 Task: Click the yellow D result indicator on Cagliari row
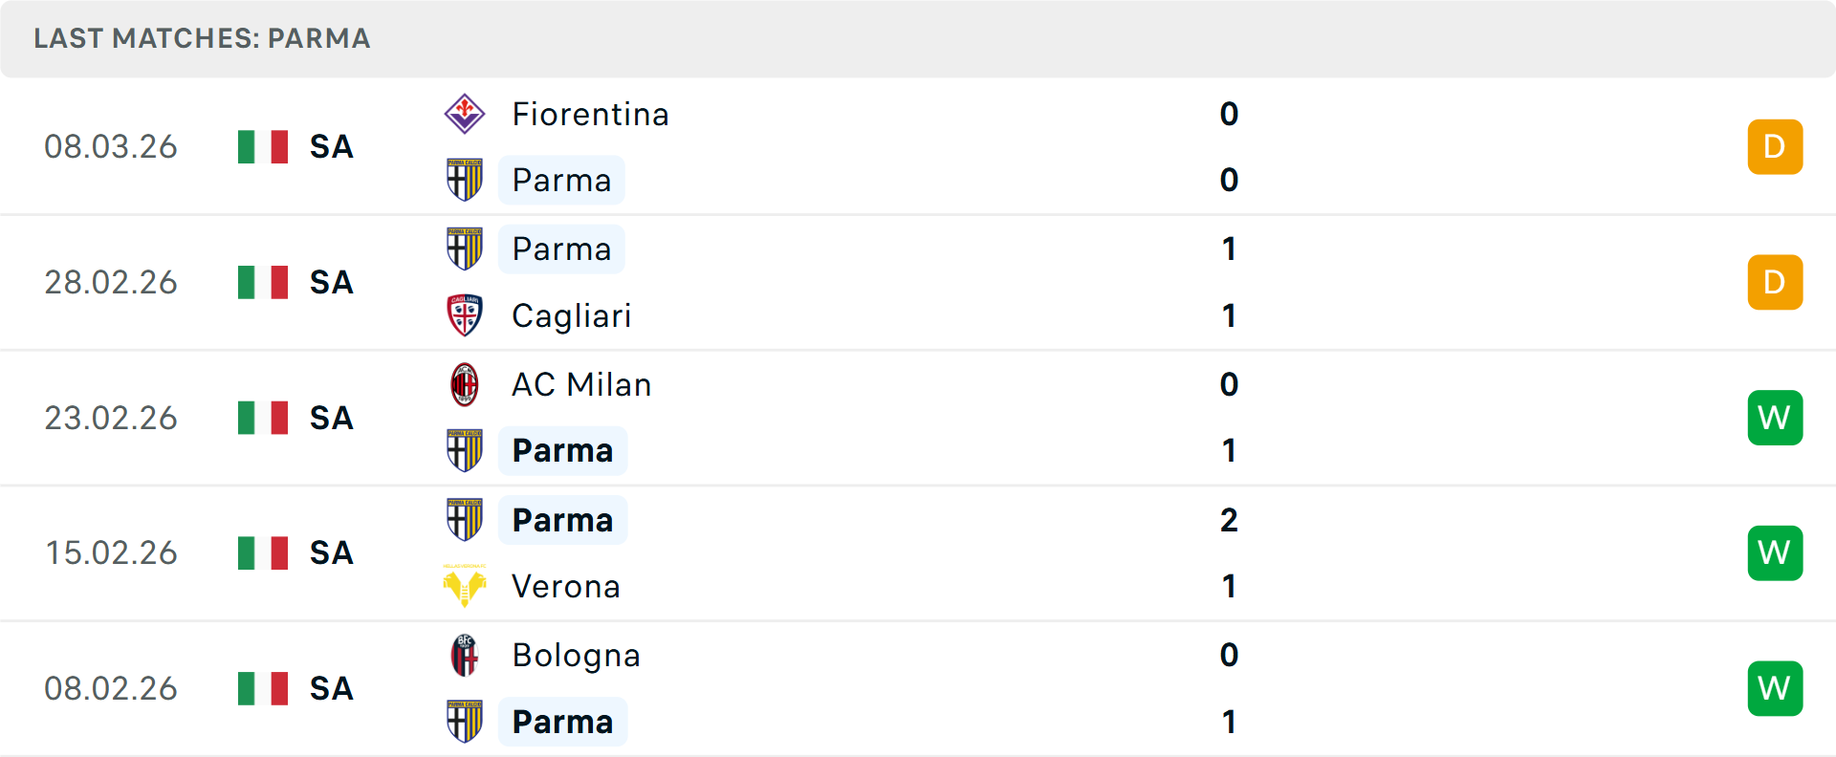pos(1775,282)
